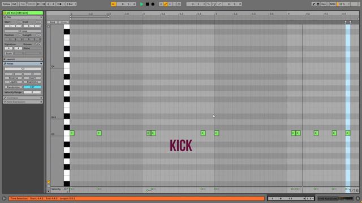Click the Randomize velocity button

[x=14, y=87]
